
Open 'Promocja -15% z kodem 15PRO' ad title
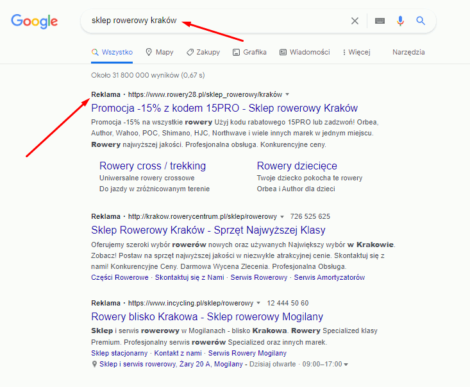[224, 108]
